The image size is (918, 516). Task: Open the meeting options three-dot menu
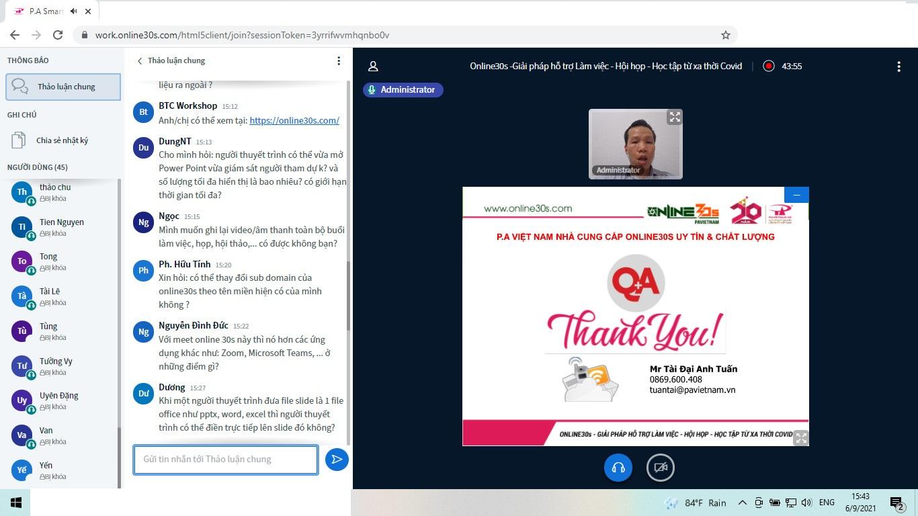(899, 66)
